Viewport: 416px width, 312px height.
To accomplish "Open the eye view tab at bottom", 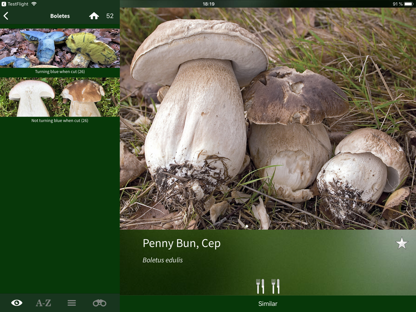I will 17,303.
